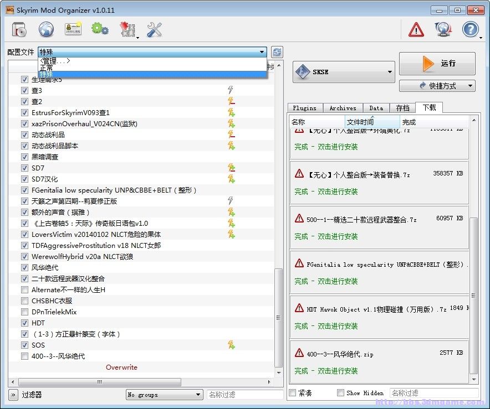Toggle the 紧凑 compact checkbox
This screenshot has height=409, width=490.
(293, 393)
